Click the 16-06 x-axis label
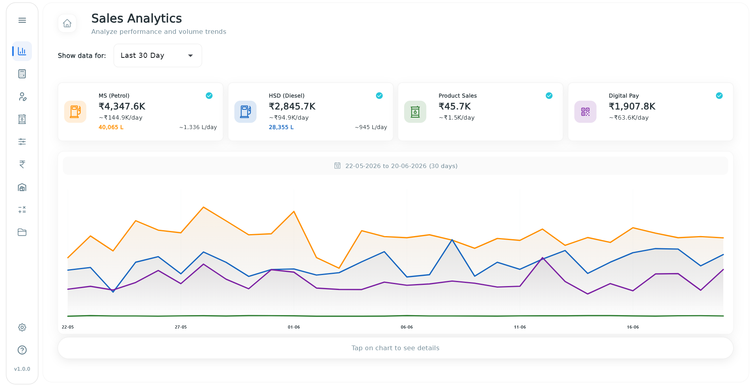 (x=633, y=327)
